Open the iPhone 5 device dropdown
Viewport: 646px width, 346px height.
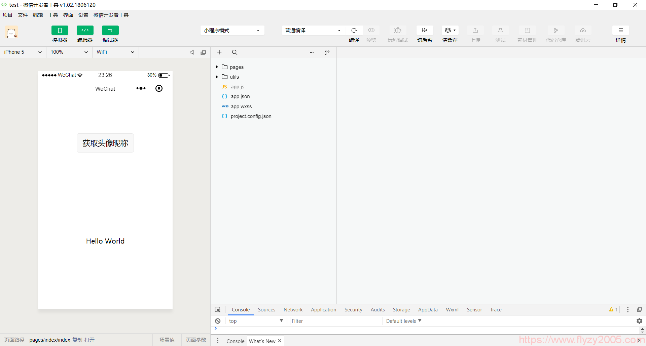[23, 52]
